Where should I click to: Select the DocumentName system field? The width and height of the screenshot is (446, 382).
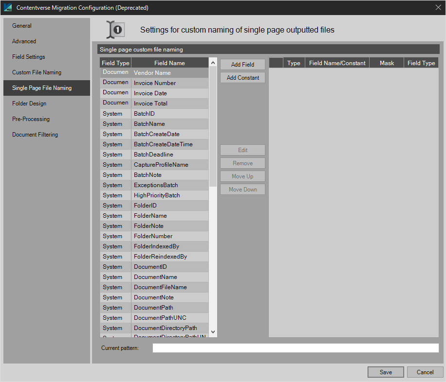click(154, 277)
